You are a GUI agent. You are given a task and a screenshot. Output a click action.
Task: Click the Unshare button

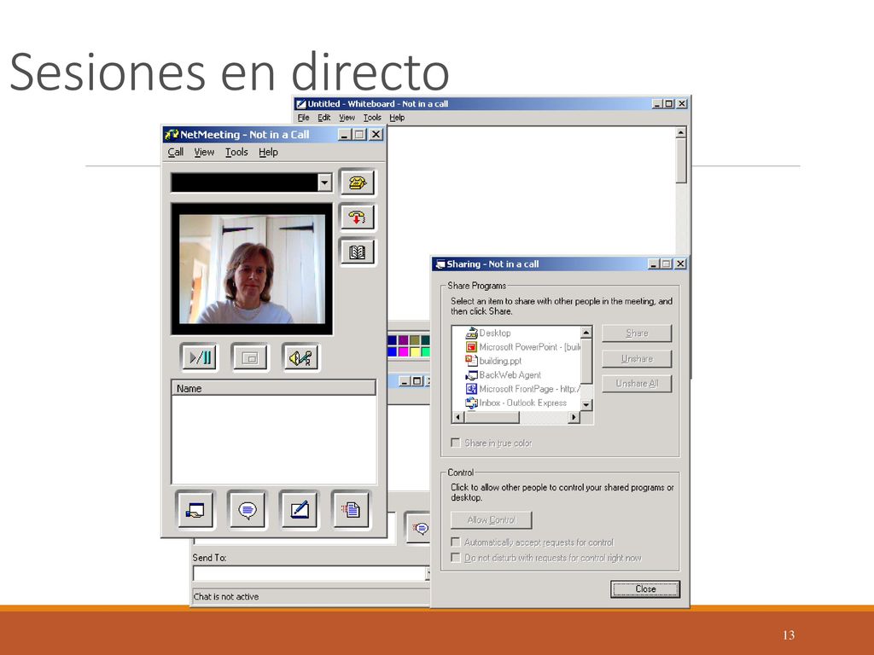click(x=637, y=359)
